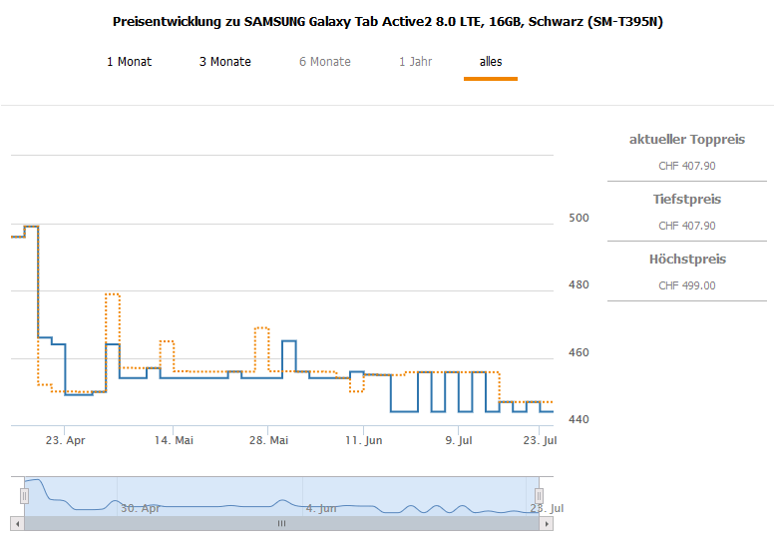Click the 14. Mai x-axis date label
774x538 pixels.
tap(173, 440)
